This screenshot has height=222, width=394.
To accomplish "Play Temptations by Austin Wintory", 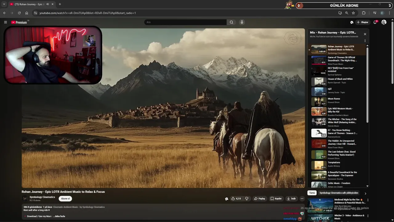I will [338, 165].
